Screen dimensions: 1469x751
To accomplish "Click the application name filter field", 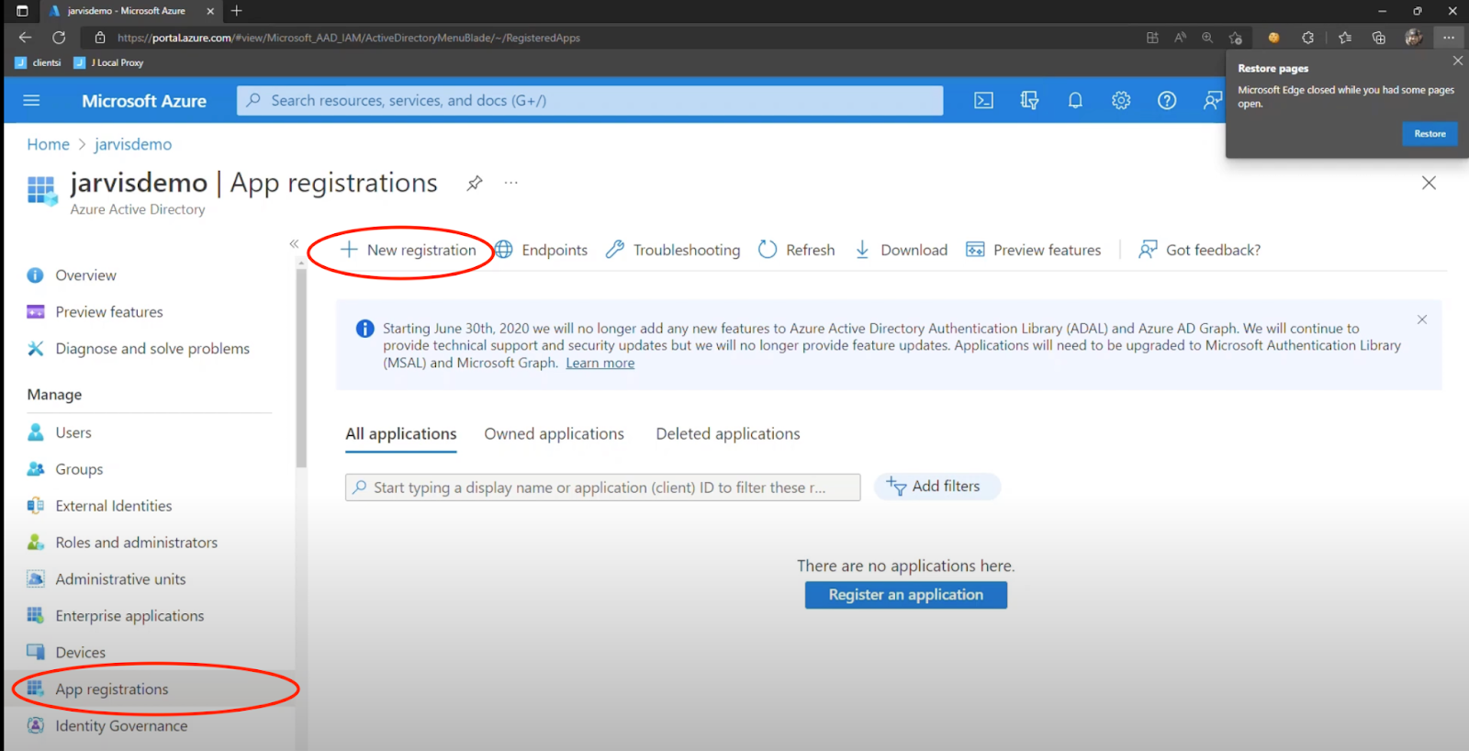I will pyautogui.click(x=603, y=488).
